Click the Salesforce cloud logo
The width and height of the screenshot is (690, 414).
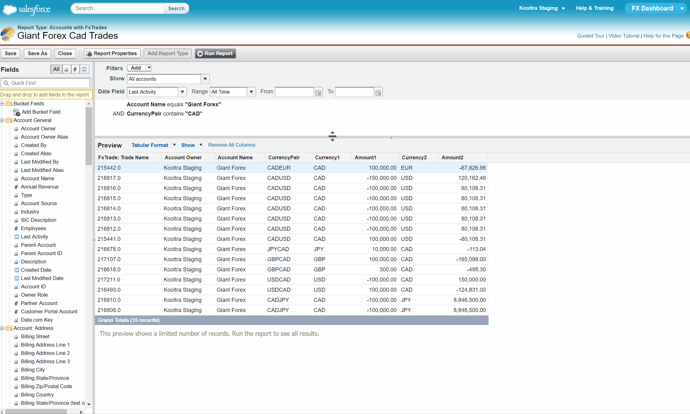[x=26, y=10]
